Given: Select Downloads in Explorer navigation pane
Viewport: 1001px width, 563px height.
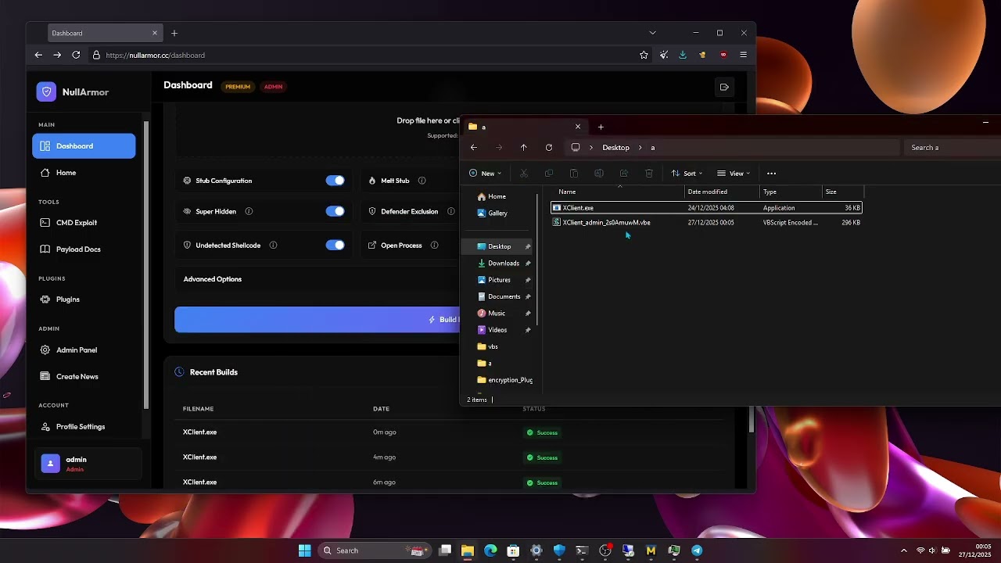Looking at the screenshot, I should point(503,264).
